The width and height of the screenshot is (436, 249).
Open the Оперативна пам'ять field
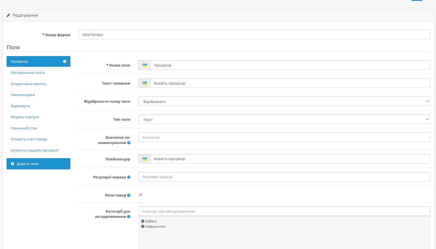coord(28,84)
